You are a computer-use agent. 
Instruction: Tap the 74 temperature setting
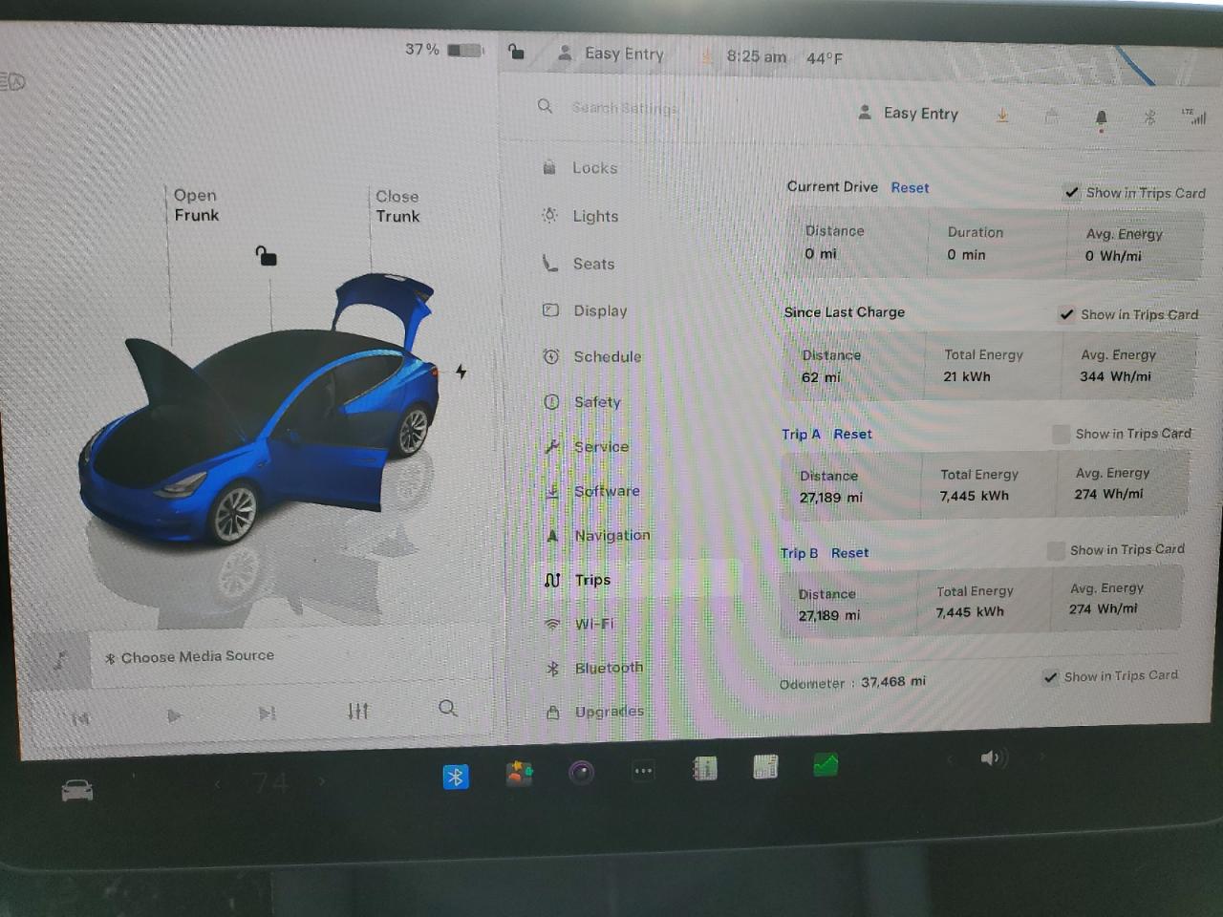click(270, 783)
